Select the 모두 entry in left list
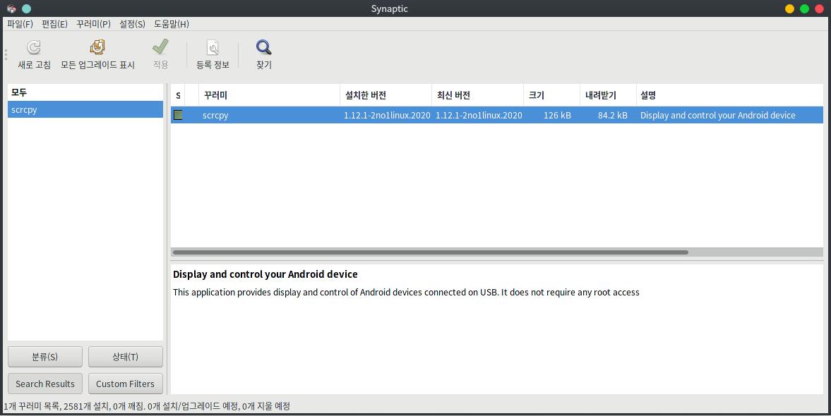Image resolution: width=831 pixels, height=416 pixels. 85,92
